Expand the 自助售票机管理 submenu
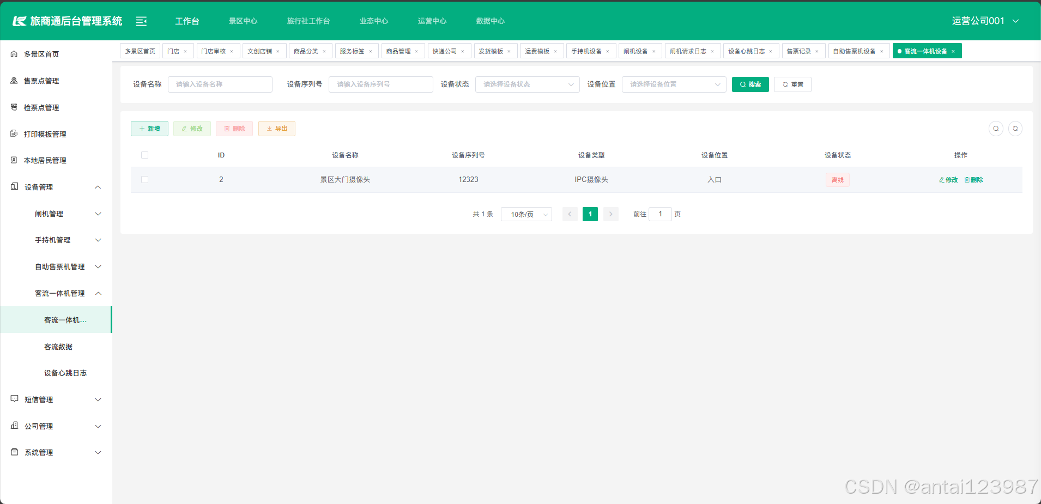The image size is (1041, 504). (x=98, y=266)
